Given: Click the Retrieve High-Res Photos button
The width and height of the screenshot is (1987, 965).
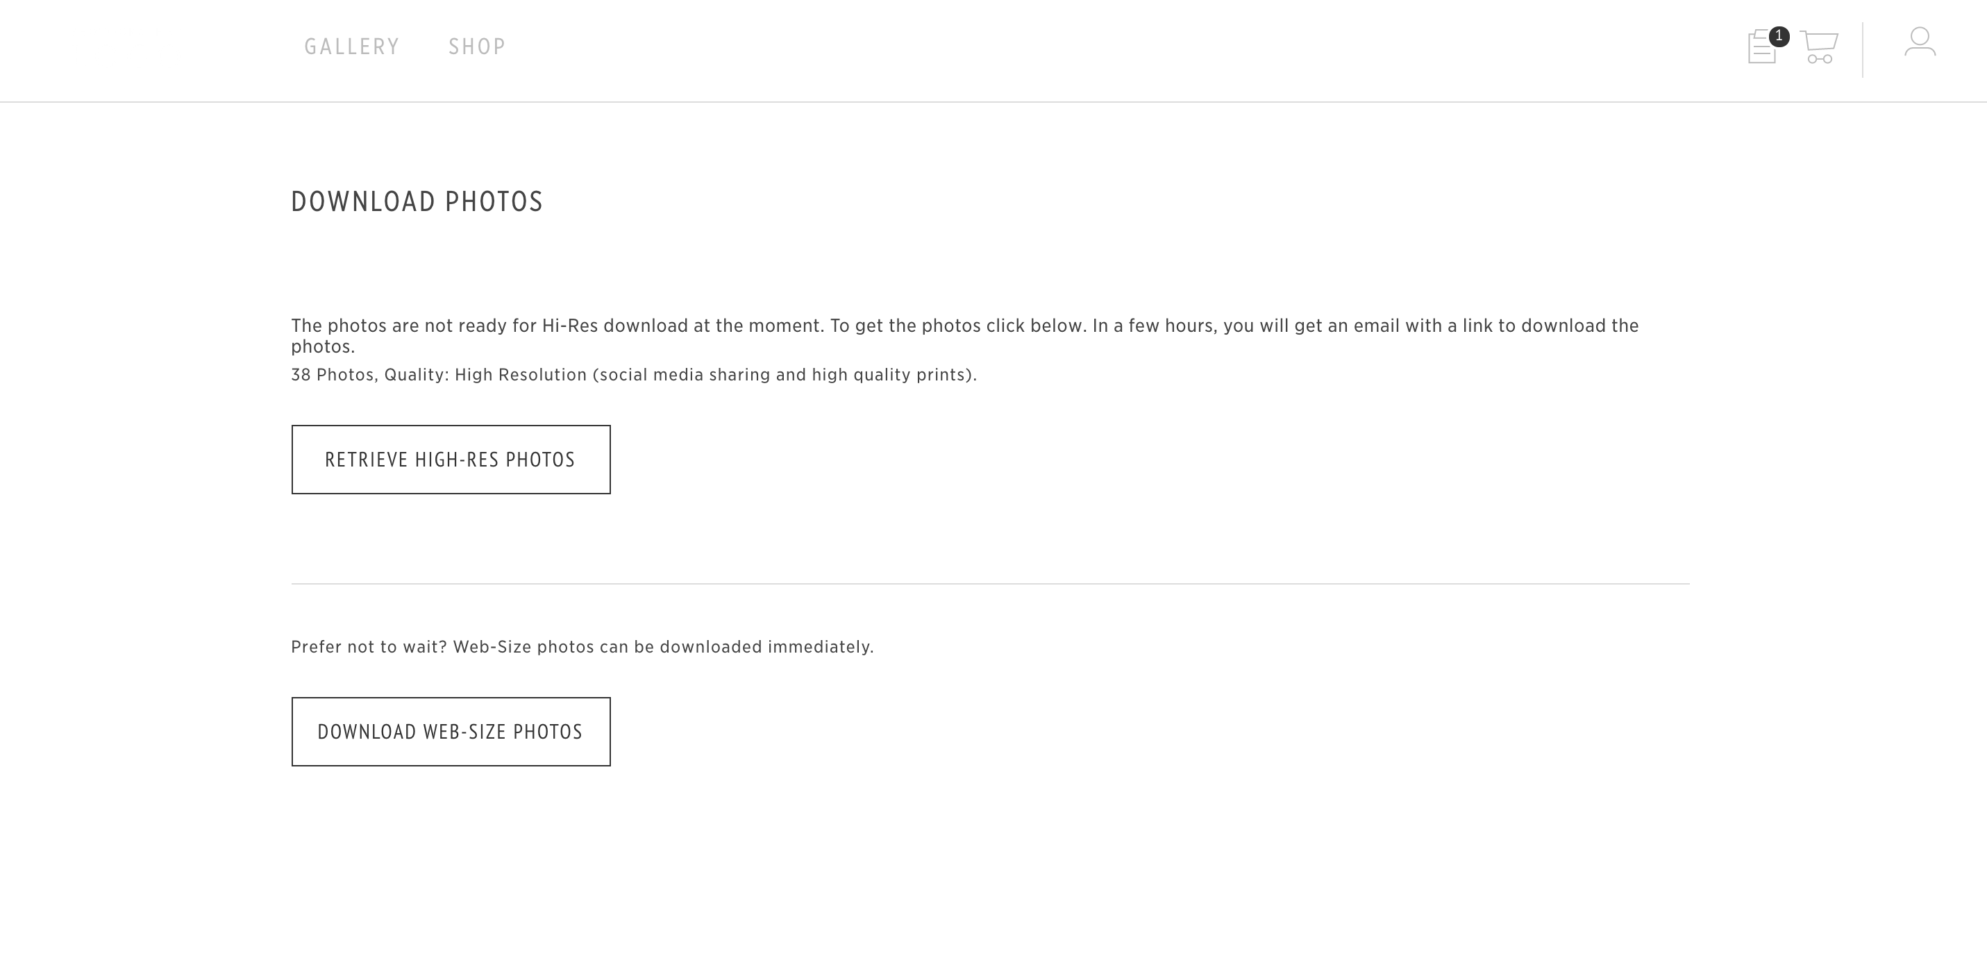Looking at the screenshot, I should click(x=451, y=460).
